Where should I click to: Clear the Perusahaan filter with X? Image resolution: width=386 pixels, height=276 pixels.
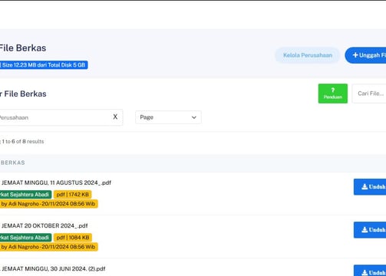[x=115, y=117]
